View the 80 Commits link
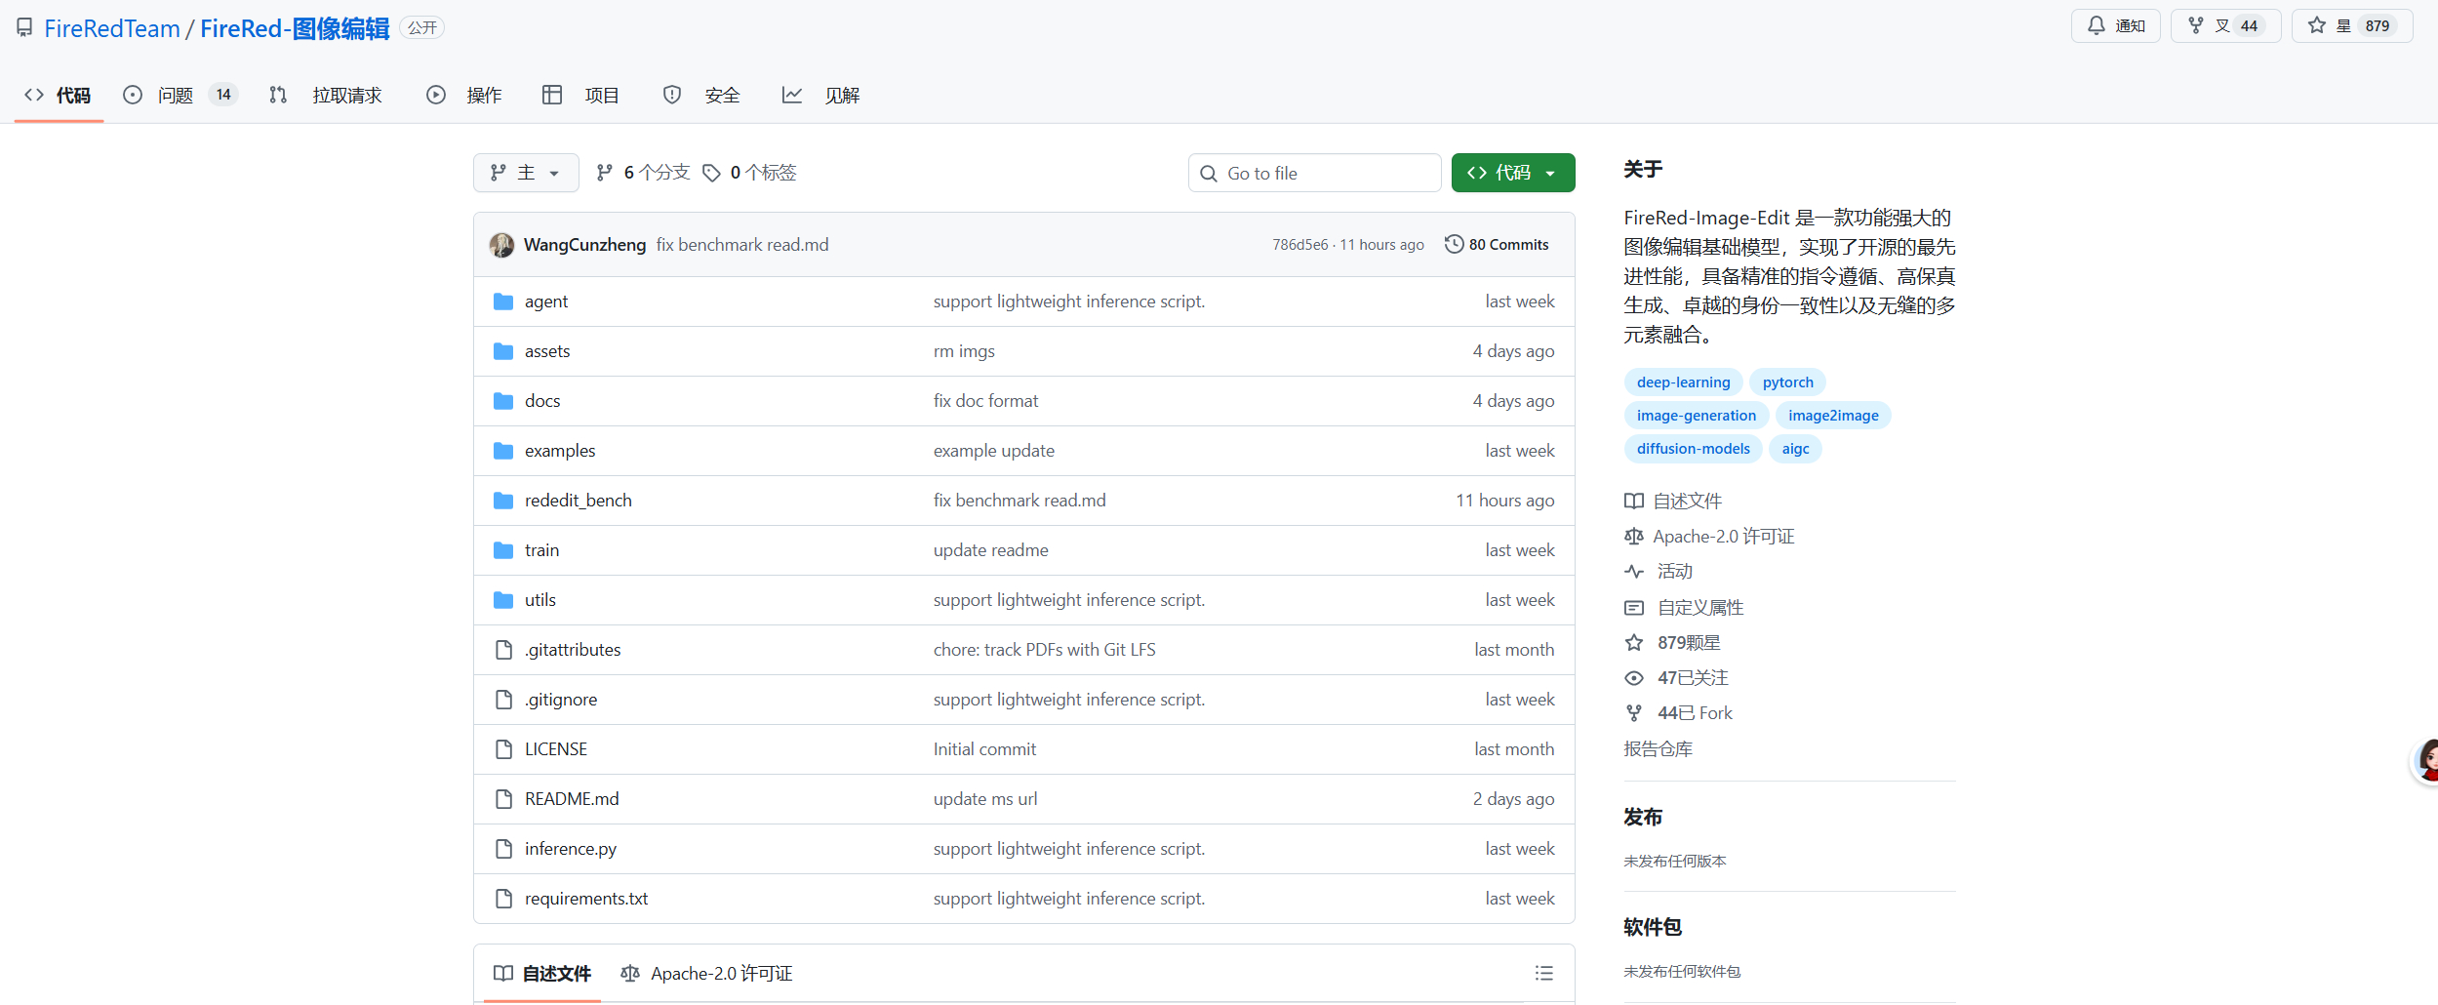Viewport: 2438px width, 1005px height. coord(1497,245)
